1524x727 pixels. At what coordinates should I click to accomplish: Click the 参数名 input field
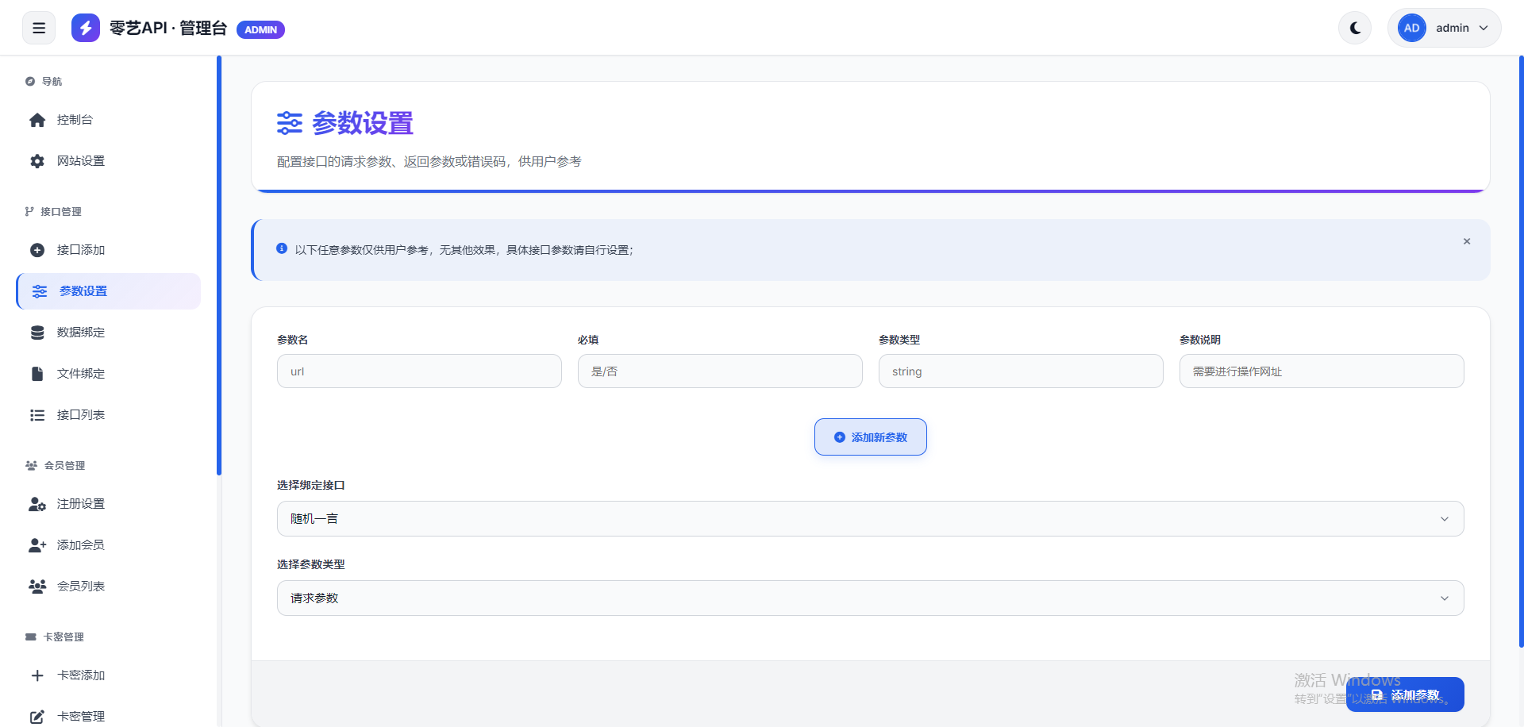pos(419,371)
